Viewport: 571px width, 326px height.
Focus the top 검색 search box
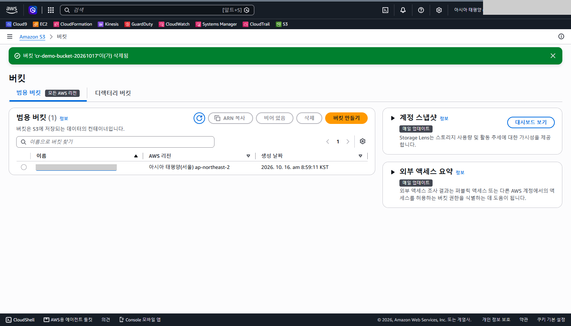click(x=157, y=10)
